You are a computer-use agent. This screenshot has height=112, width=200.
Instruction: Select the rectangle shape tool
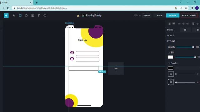20,16
